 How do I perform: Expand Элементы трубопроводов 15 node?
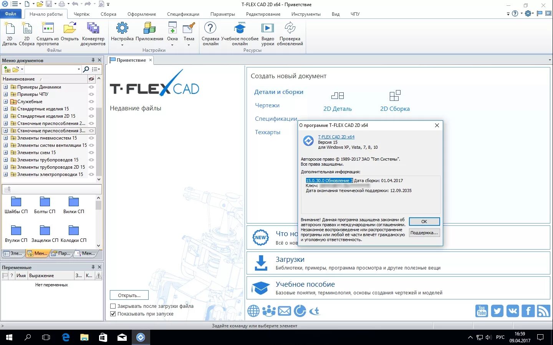pos(6,160)
